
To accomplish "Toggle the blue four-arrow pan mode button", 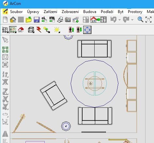I will click(x=87, y=30).
